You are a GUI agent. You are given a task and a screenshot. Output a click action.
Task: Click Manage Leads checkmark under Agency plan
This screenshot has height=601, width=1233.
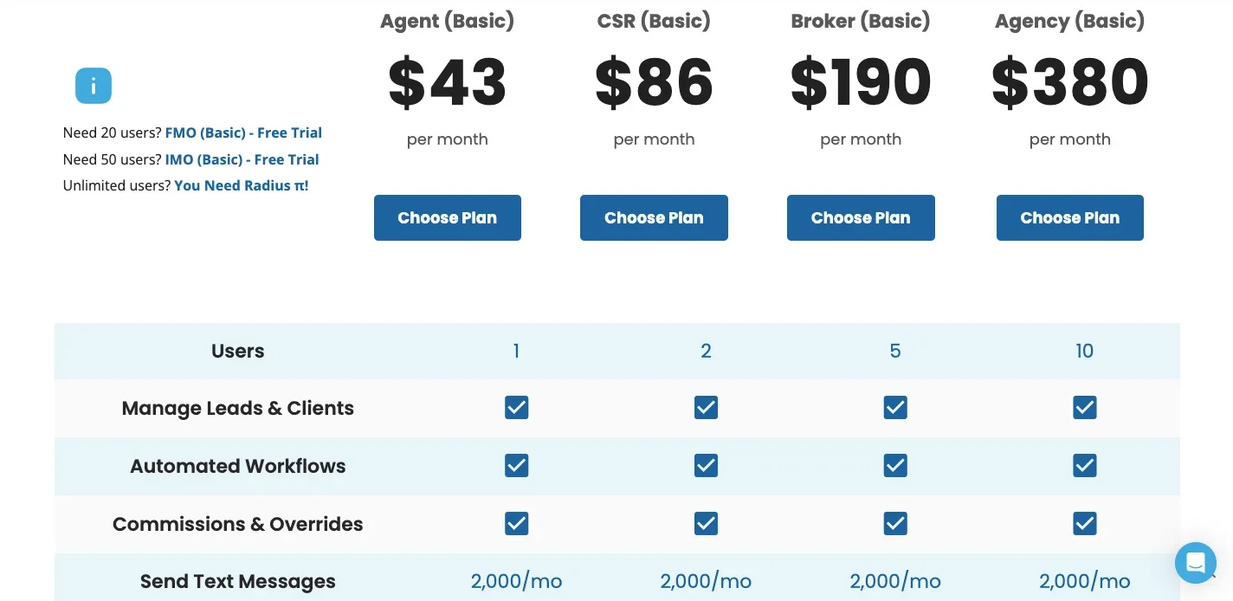point(1084,408)
